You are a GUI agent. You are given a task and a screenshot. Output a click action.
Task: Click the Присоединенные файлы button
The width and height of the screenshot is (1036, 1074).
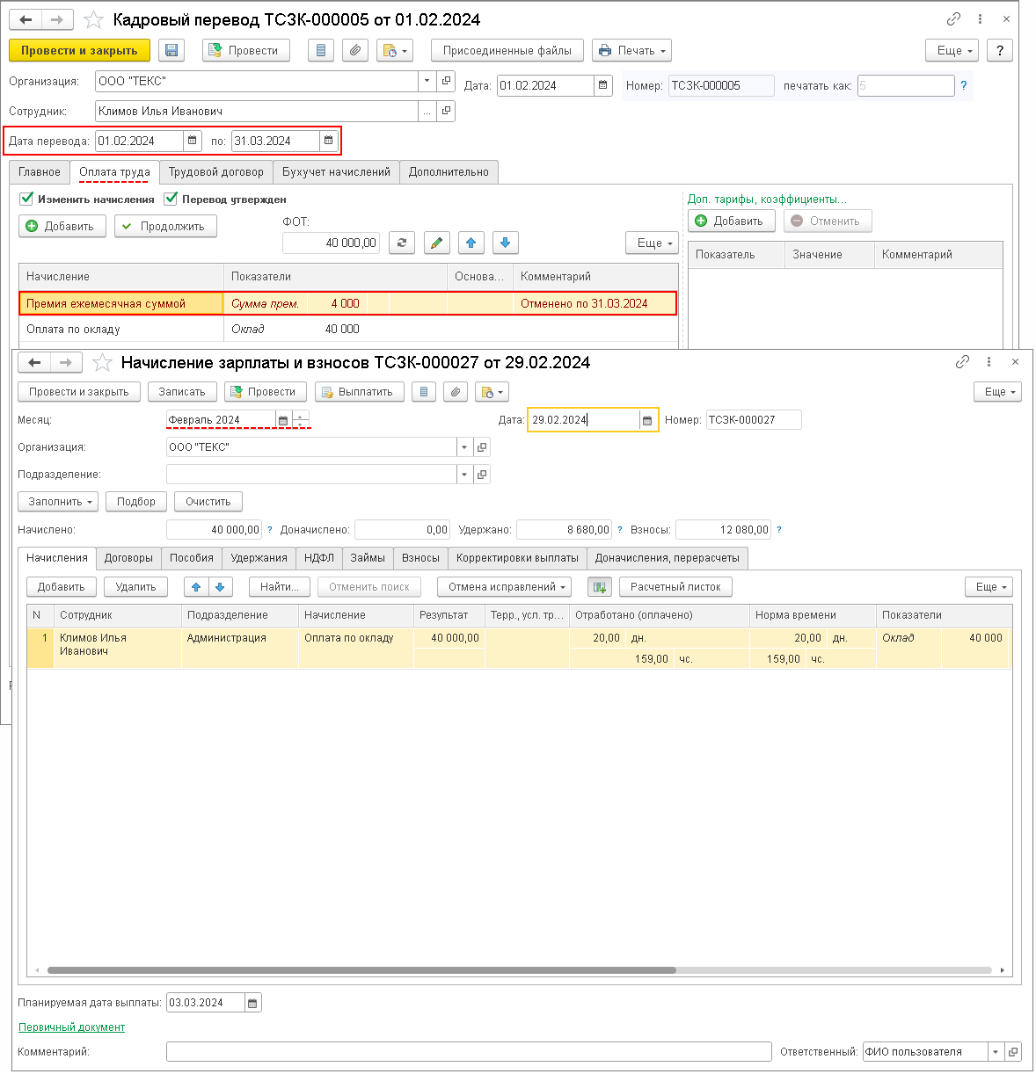(x=507, y=51)
